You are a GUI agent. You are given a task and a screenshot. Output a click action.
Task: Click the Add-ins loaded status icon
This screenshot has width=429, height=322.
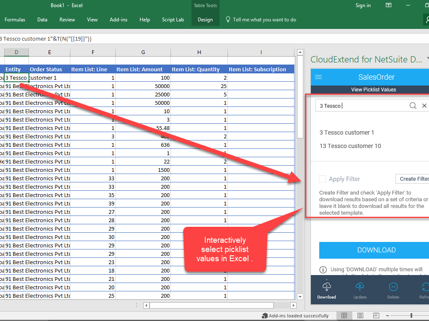tap(265, 316)
